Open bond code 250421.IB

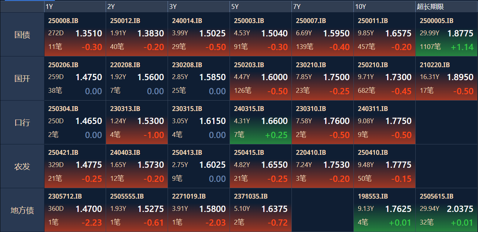(63, 153)
